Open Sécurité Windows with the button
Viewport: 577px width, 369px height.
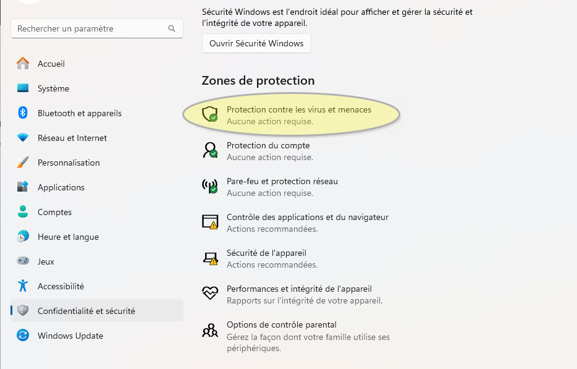[x=256, y=43]
